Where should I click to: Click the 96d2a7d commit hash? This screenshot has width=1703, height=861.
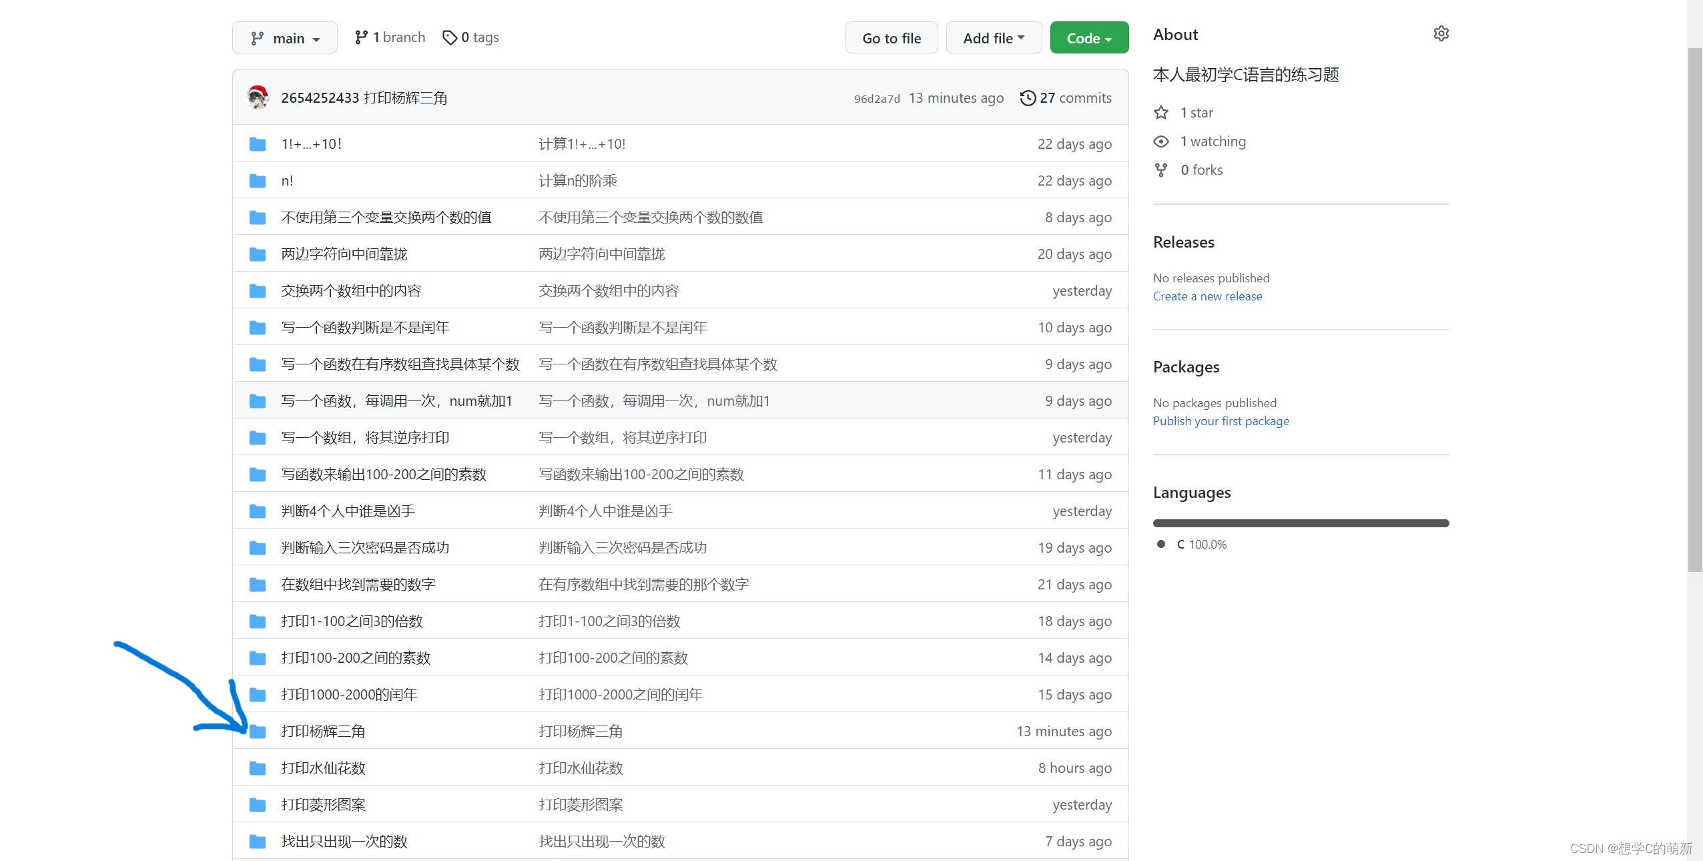pos(877,99)
